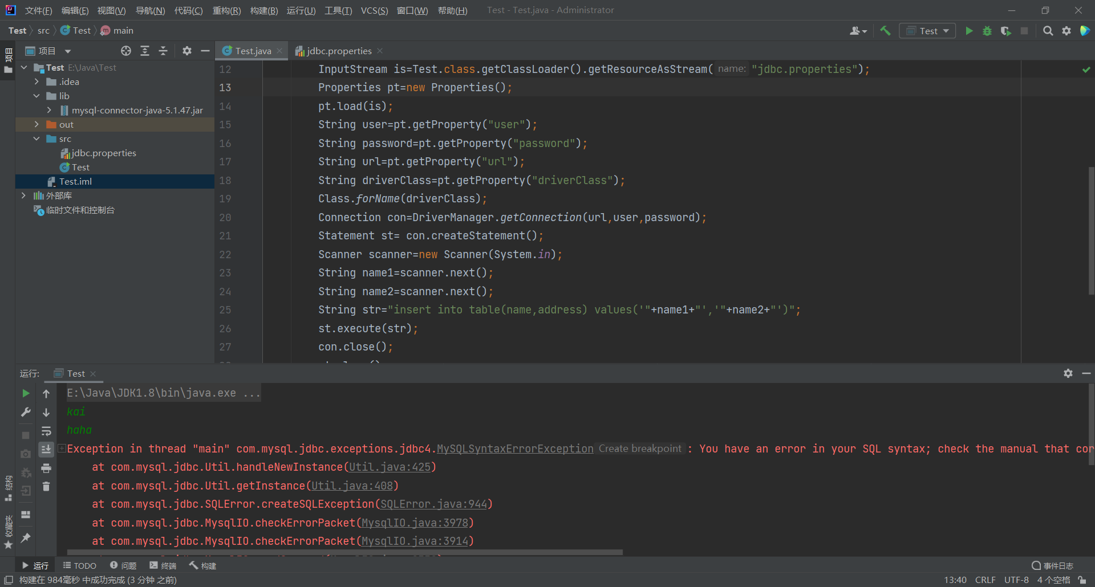Expand exception stack trace fold icon
Viewport: 1095px width, 587px height.
tap(62, 449)
